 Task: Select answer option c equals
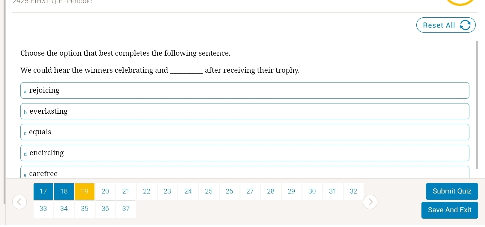(x=245, y=132)
